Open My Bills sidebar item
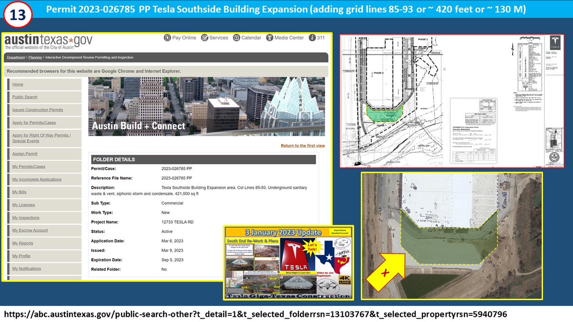The height and width of the screenshot is (322, 573). tap(20, 192)
